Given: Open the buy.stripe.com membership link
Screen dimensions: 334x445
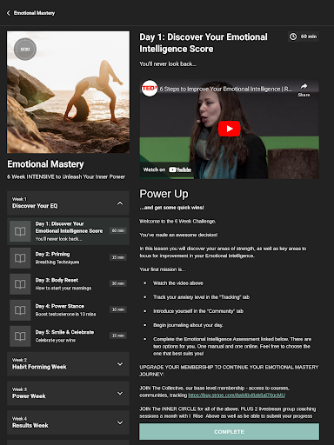Looking at the screenshot, I should pos(237,395).
